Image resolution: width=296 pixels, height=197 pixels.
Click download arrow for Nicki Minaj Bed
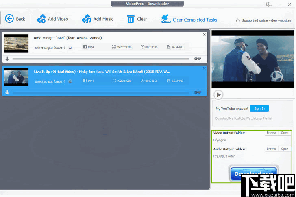[7, 59]
